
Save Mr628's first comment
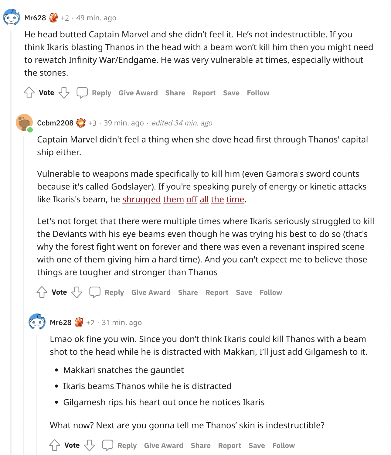[x=231, y=93]
